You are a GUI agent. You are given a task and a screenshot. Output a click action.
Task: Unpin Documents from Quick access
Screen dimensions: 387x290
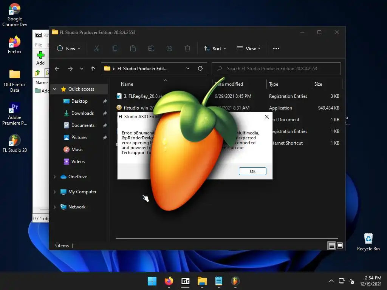[x=105, y=125]
